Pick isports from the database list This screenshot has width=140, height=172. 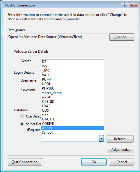pos(72,128)
